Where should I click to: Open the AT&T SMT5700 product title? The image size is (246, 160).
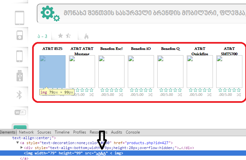point(229,51)
